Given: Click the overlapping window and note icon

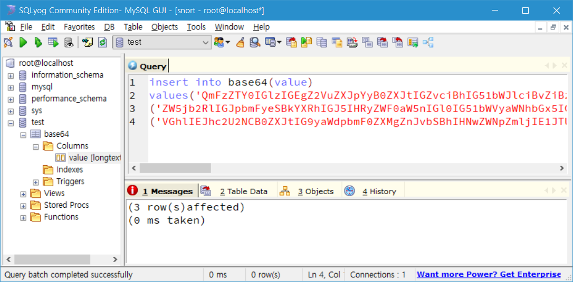Looking at the screenshot, I should tap(337, 42).
